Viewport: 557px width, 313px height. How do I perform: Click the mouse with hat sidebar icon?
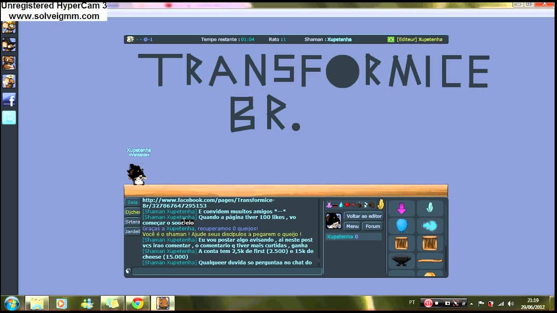coord(9,45)
